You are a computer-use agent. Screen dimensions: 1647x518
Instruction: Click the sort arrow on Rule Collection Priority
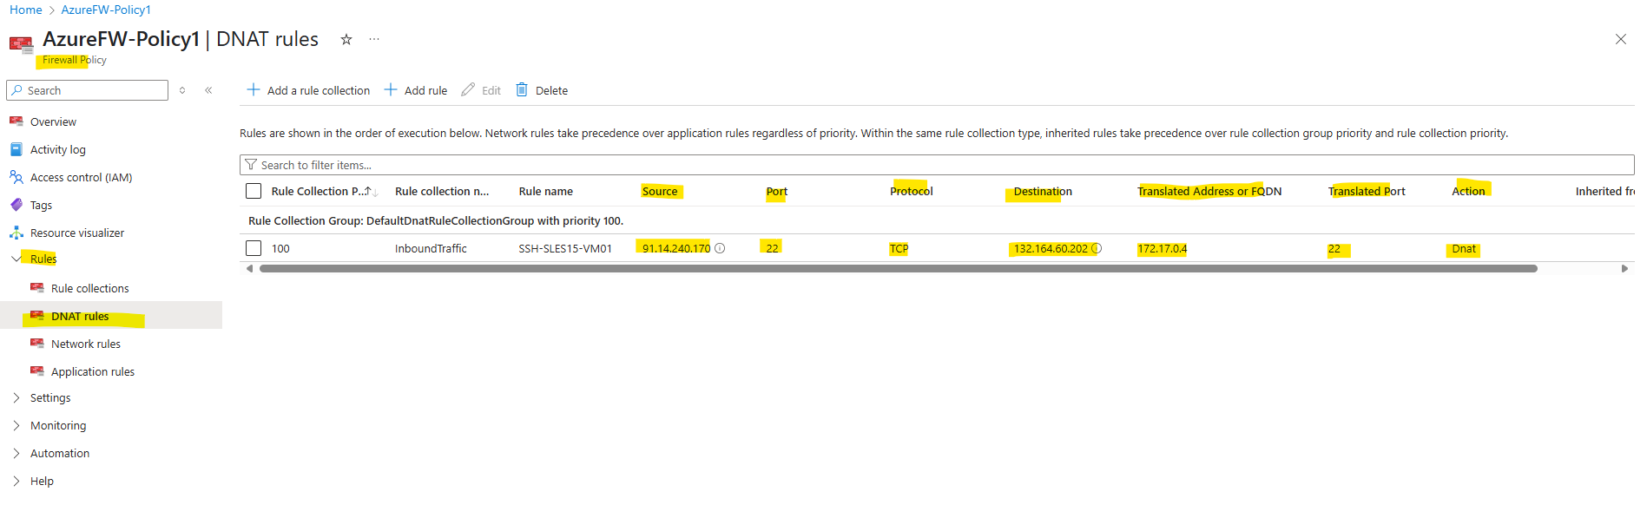(x=371, y=191)
